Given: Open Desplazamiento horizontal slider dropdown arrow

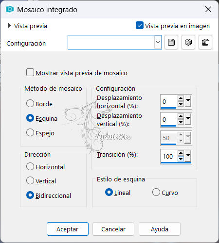Looking at the screenshot, I should 188,101.
